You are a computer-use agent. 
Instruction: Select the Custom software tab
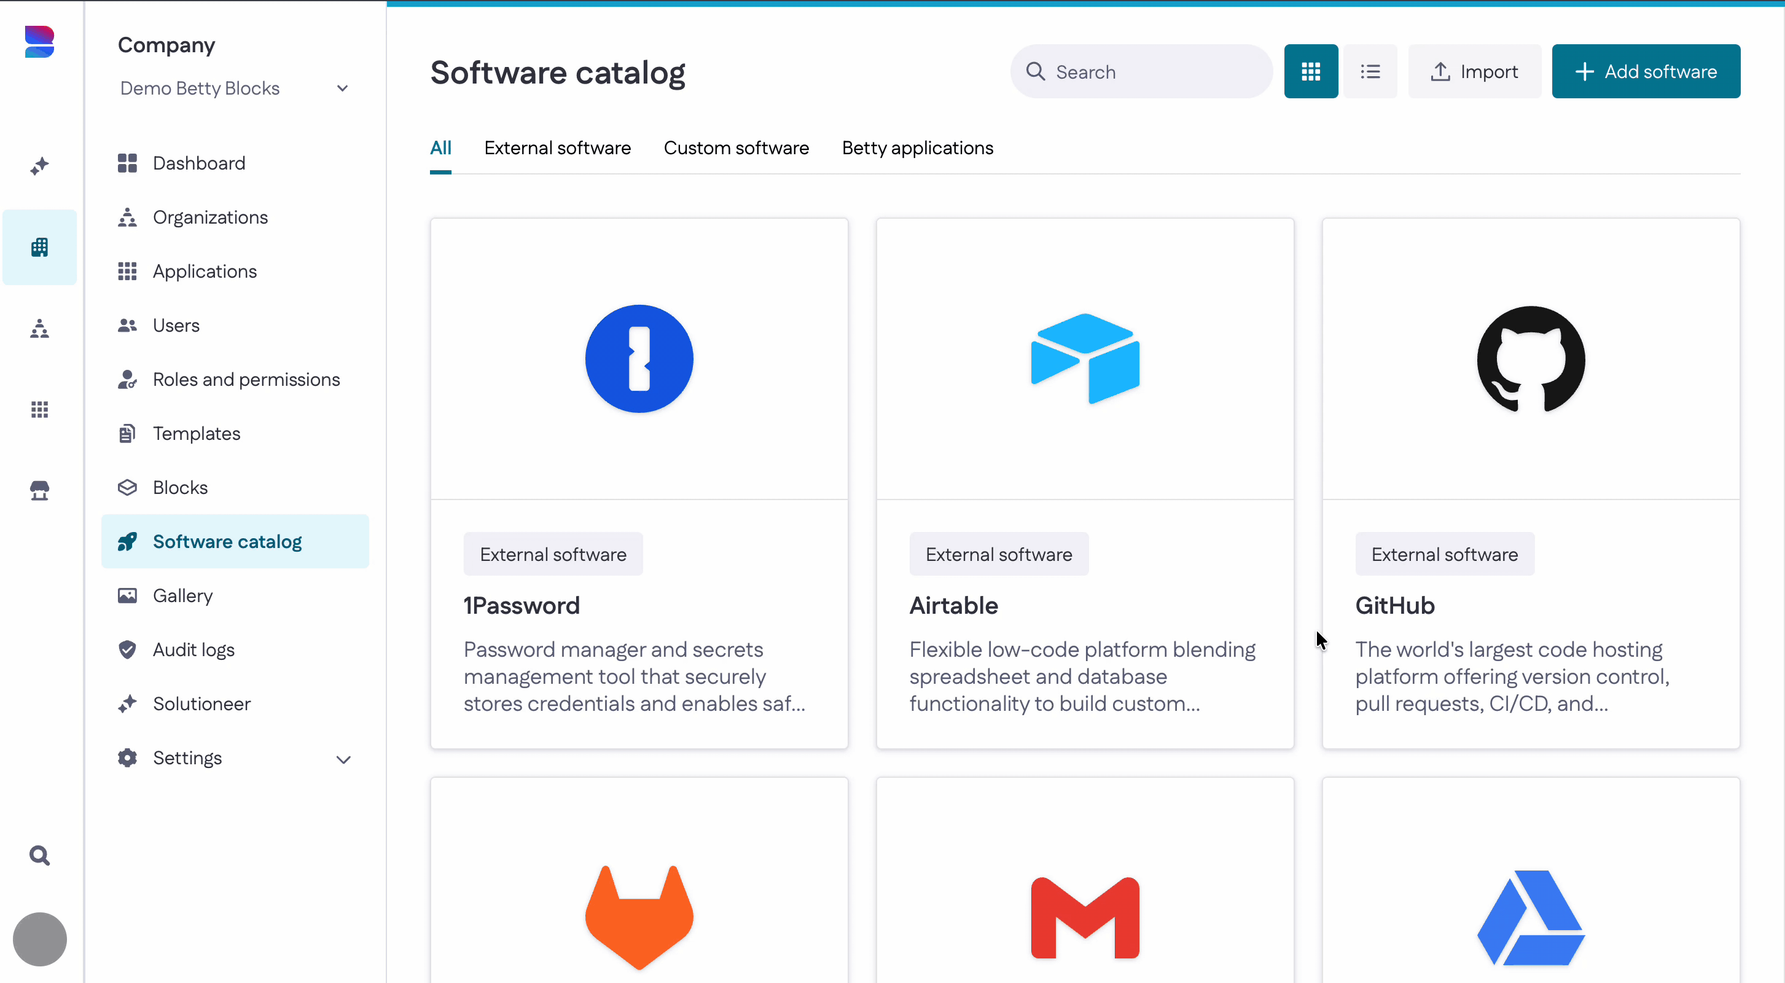pyautogui.click(x=736, y=147)
